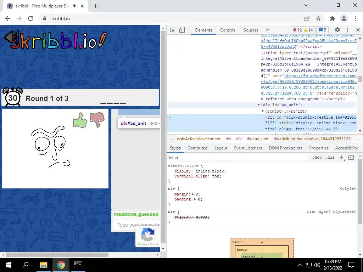The width and height of the screenshot is (363, 272).
Task: Click the thumbs up like icon
Action: (x=80, y=120)
